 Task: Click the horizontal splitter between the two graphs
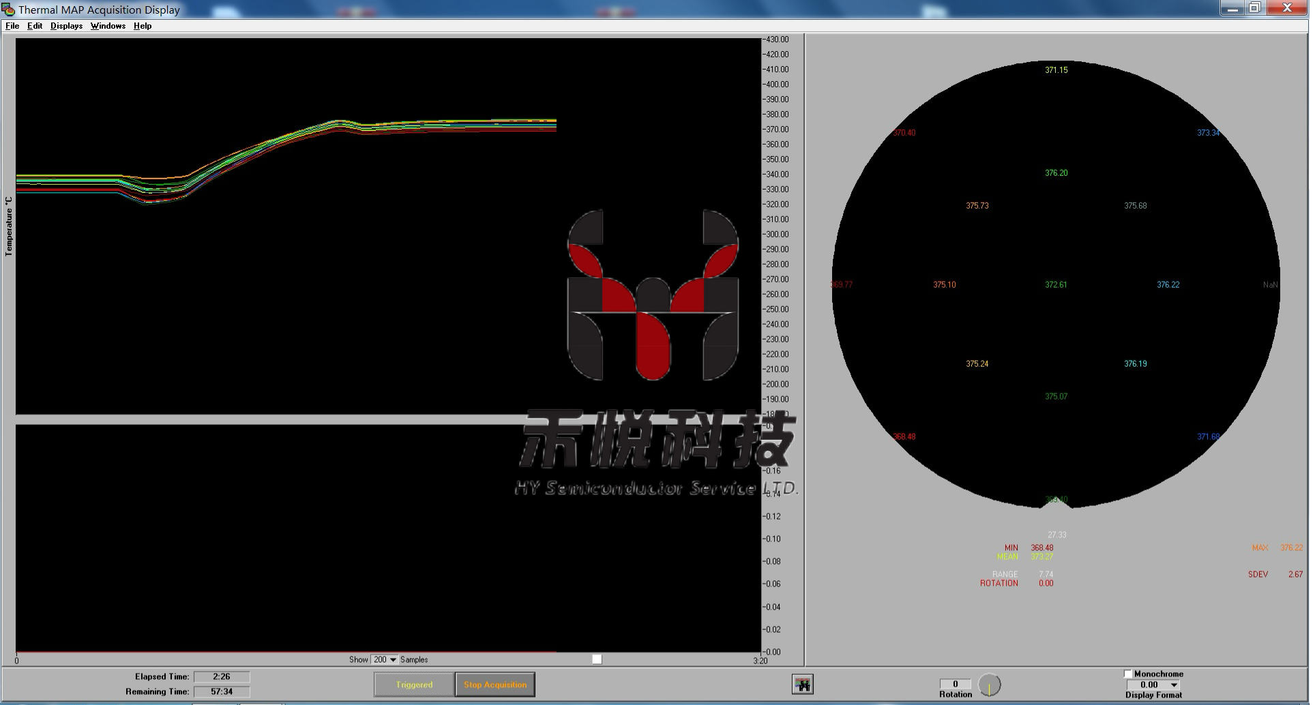(273, 419)
